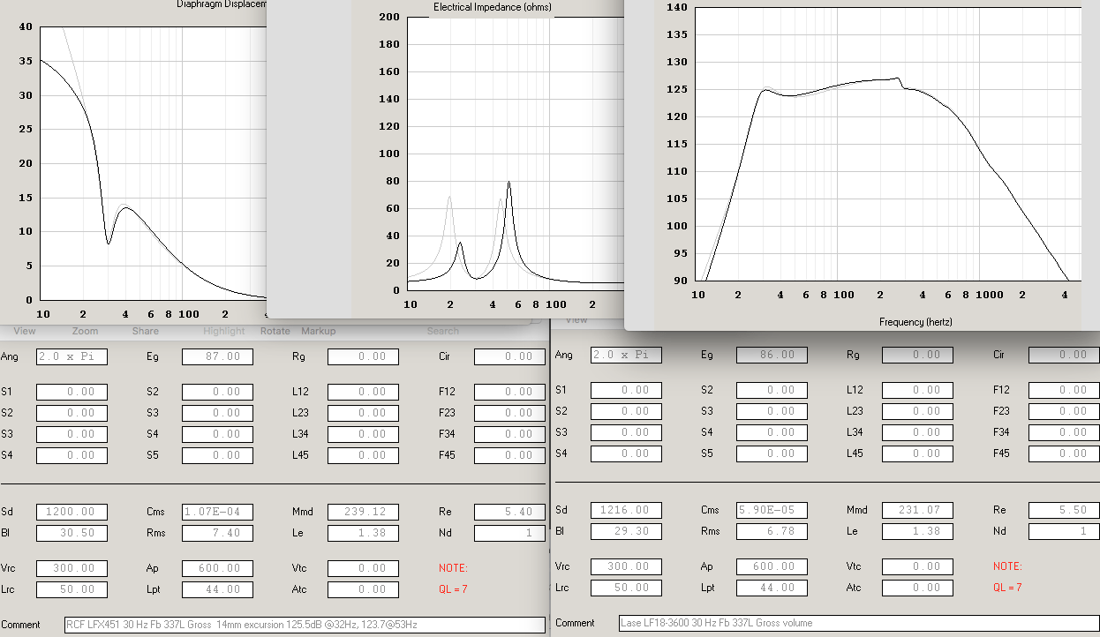Viewport: 1100px width, 637px height.
Task: Click the Mmd field showing 231.07
Action: (918, 510)
